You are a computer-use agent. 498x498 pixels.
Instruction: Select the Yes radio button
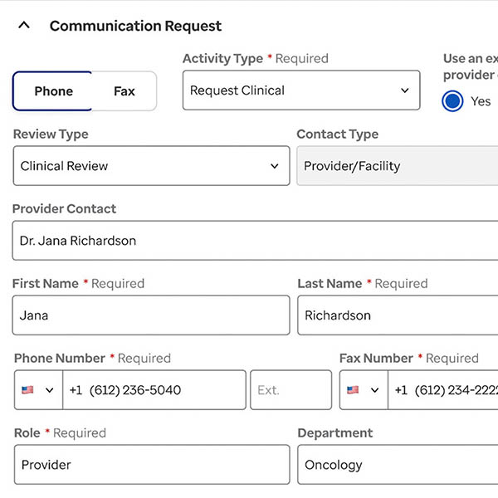click(452, 101)
